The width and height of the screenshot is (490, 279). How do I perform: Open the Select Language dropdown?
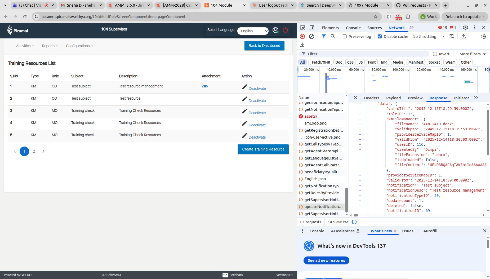click(x=253, y=31)
